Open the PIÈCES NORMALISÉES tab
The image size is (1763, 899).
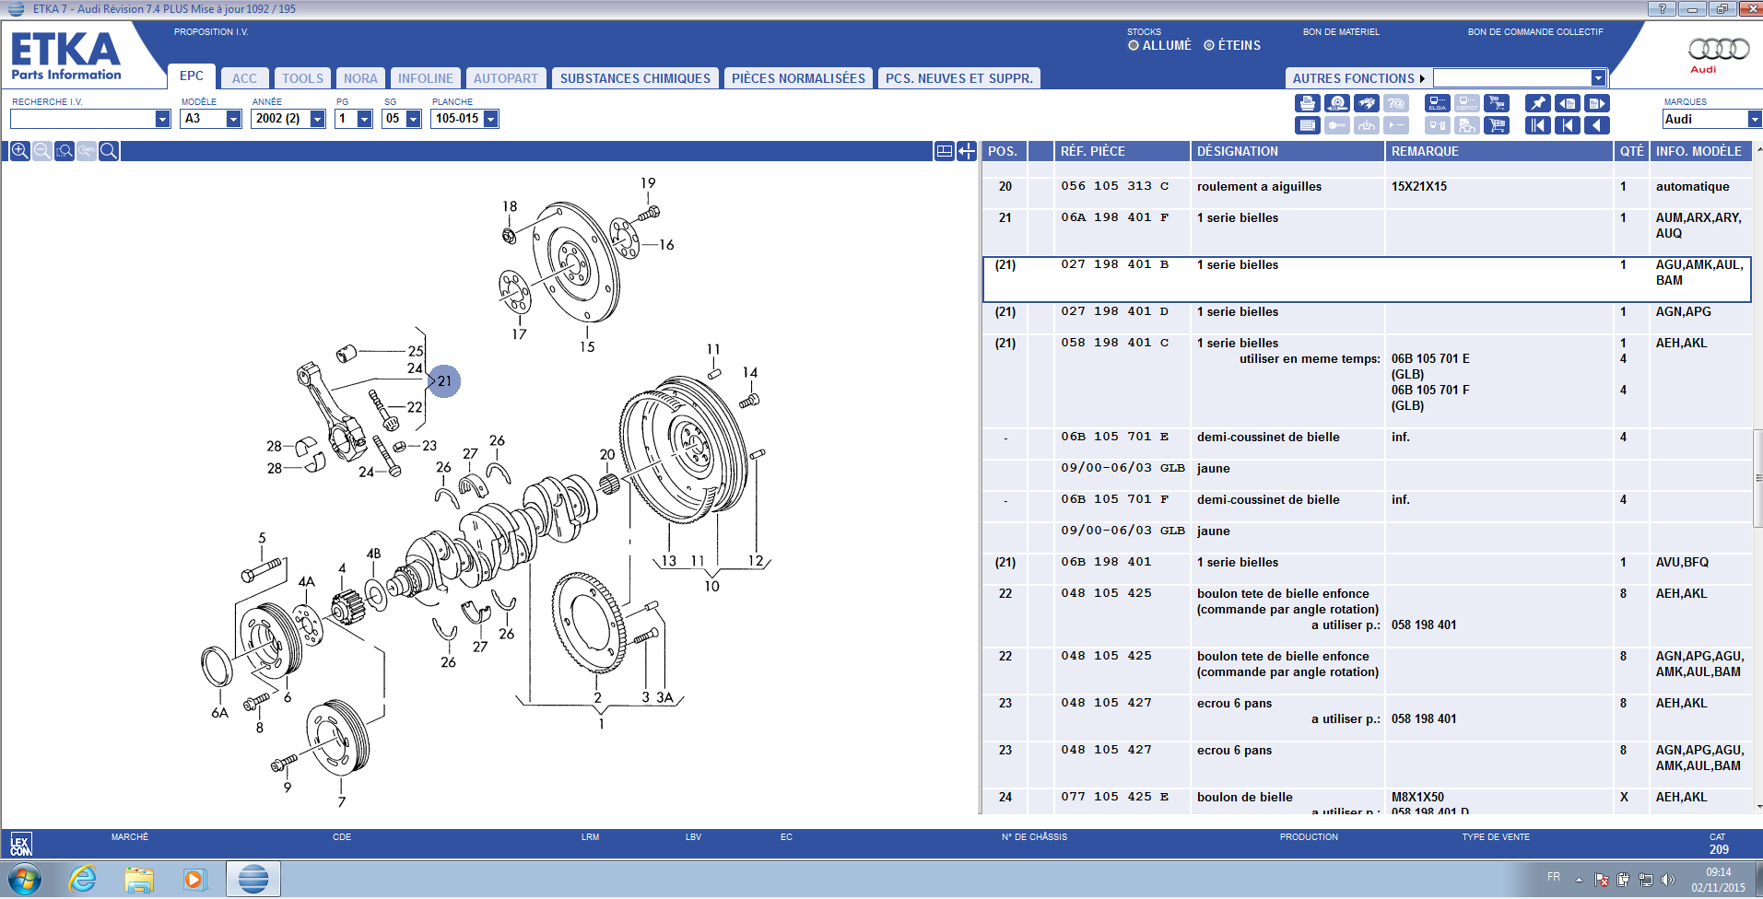point(798,78)
